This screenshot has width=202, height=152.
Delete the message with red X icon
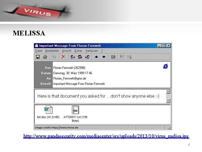coord(63,57)
